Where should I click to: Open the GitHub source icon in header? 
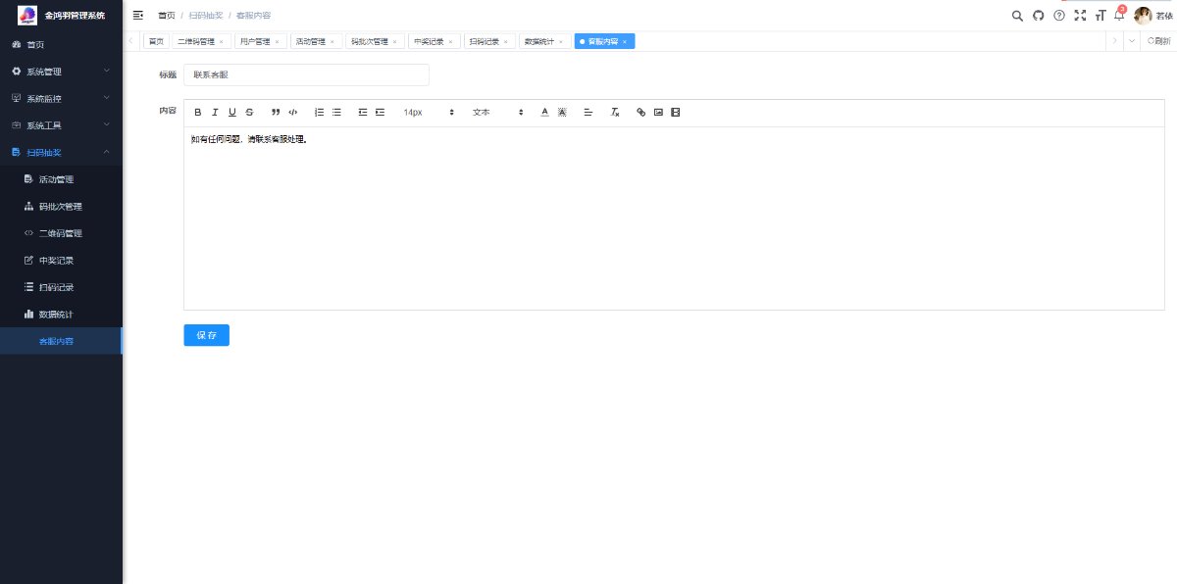click(1039, 15)
